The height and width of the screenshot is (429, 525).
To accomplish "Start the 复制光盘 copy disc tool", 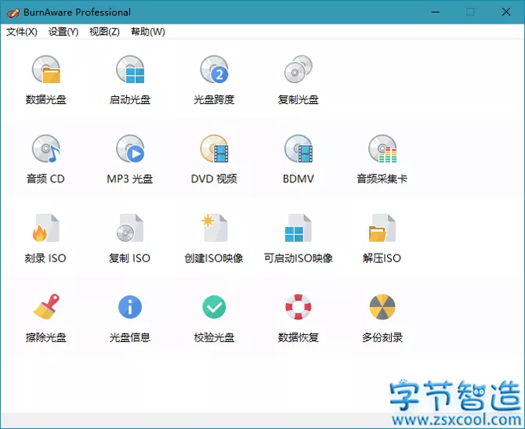I will [298, 81].
